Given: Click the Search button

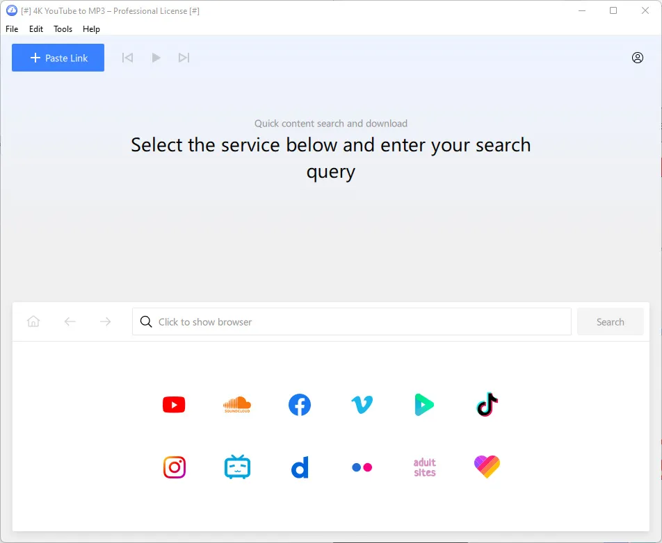Looking at the screenshot, I should (610, 322).
